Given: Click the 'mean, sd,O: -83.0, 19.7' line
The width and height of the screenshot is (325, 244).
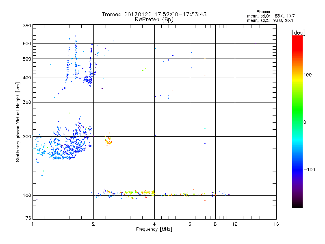Looking at the screenshot, I should (271, 16).
